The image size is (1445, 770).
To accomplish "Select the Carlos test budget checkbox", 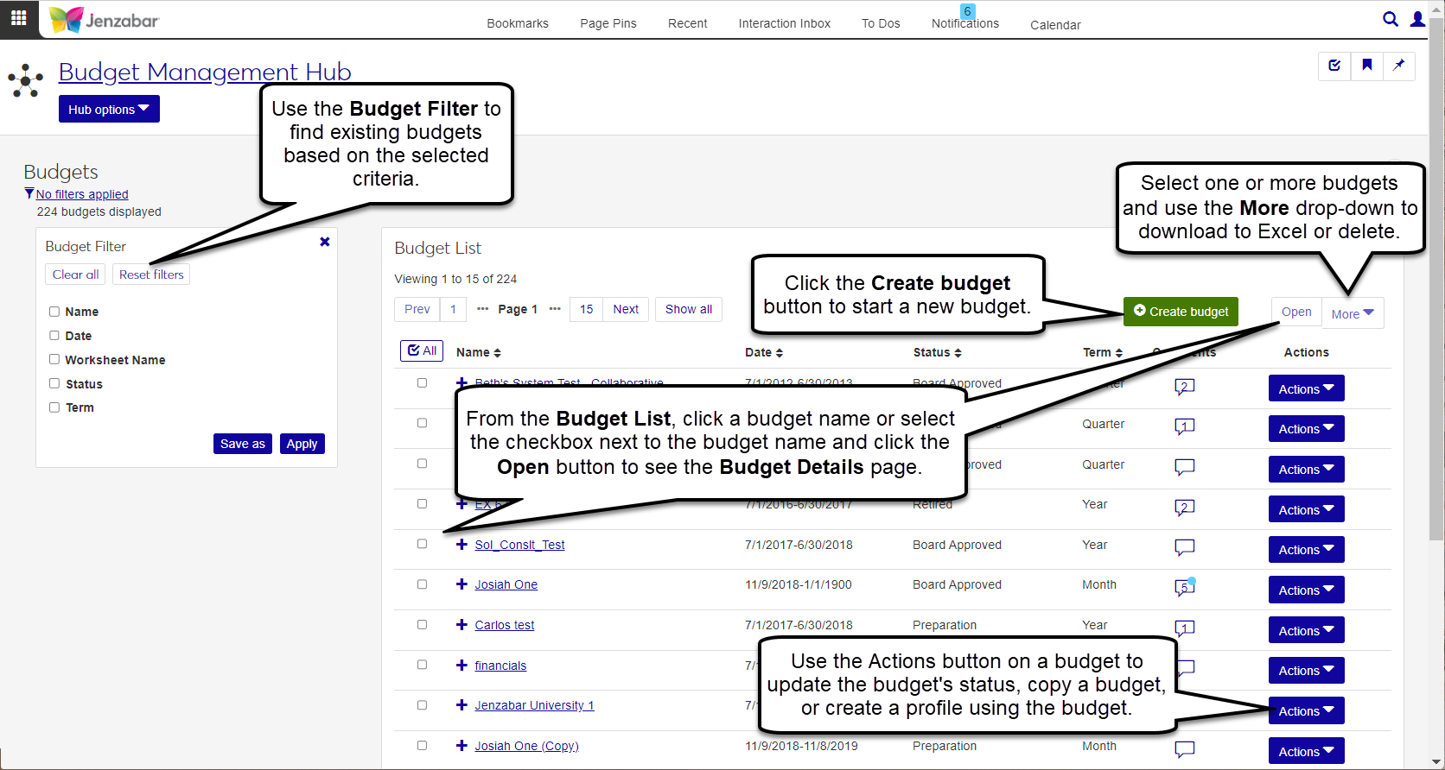I will (x=422, y=624).
